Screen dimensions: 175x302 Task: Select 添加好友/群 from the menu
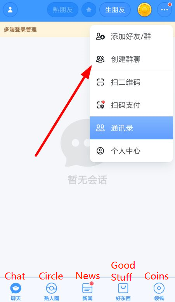(x=131, y=36)
